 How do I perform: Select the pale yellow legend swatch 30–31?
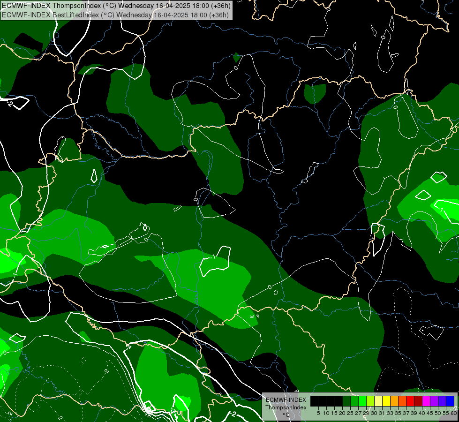(378, 401)
